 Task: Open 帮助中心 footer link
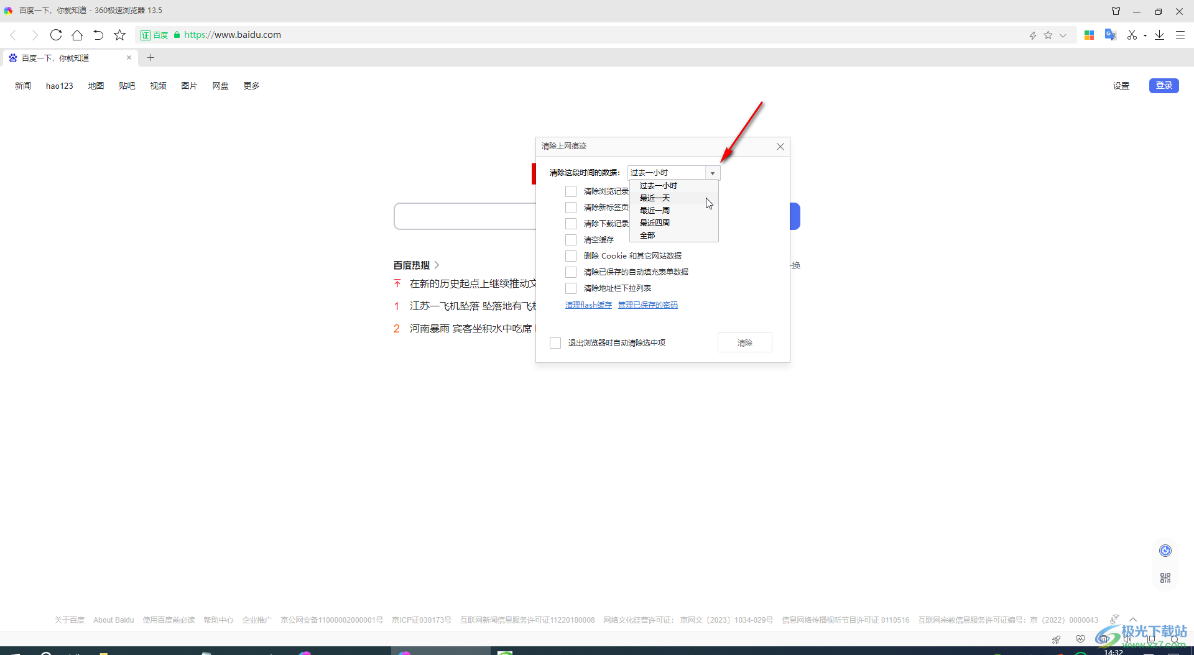click(218, 620)
